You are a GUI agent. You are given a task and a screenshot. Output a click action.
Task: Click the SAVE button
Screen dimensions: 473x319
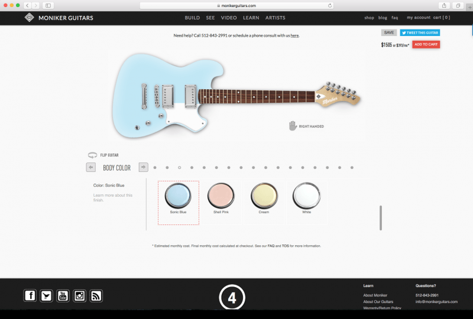(389, 32)
